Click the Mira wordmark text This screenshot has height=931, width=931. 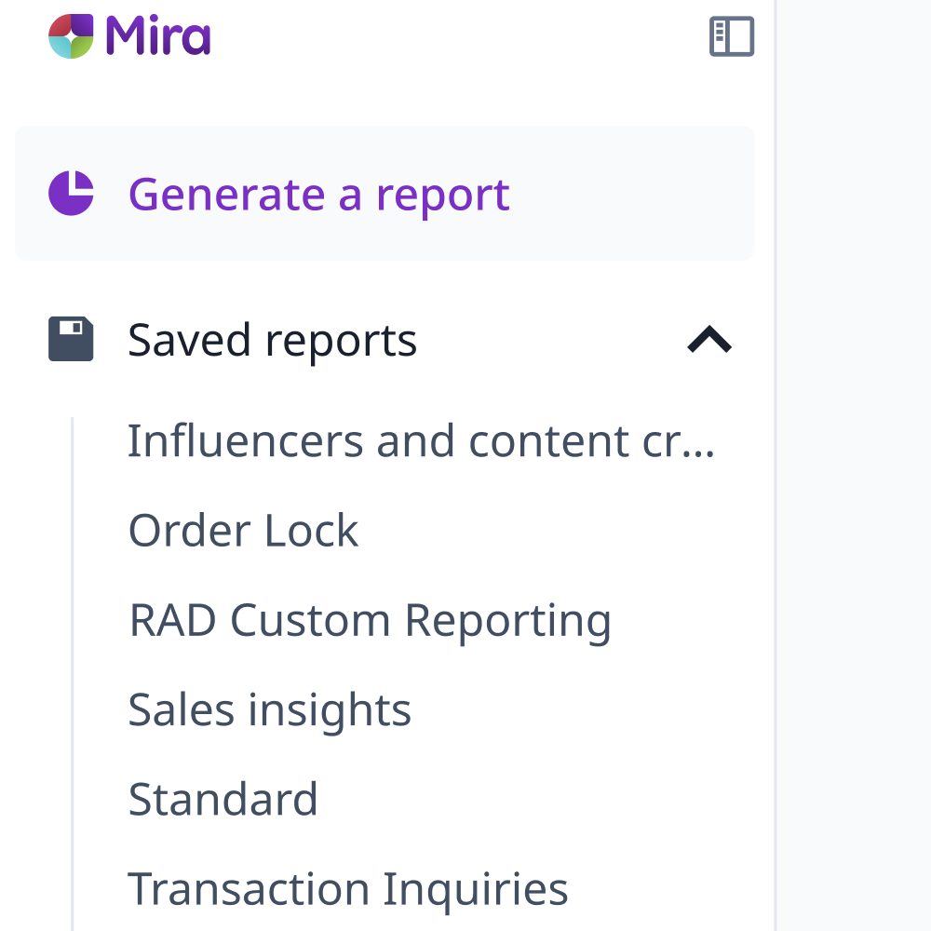158,37
